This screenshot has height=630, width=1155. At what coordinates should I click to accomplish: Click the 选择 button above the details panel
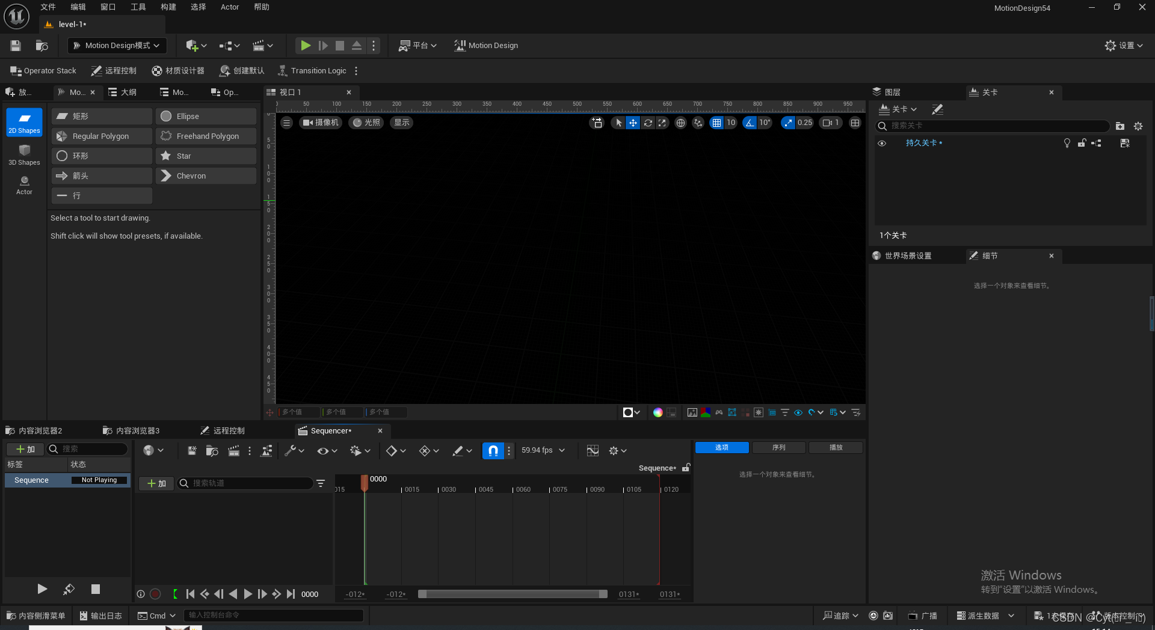[x=721, y=447]
